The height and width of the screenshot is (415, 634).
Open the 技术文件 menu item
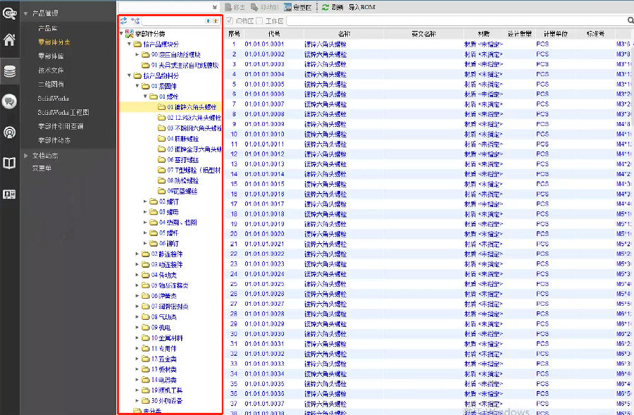(51, 70)
